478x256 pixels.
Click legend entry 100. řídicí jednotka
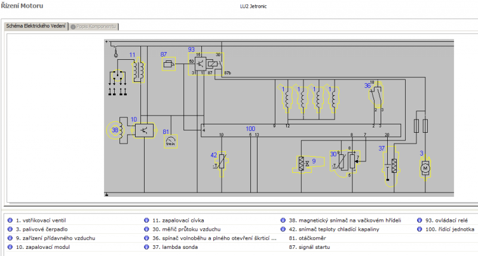[451, 229]
